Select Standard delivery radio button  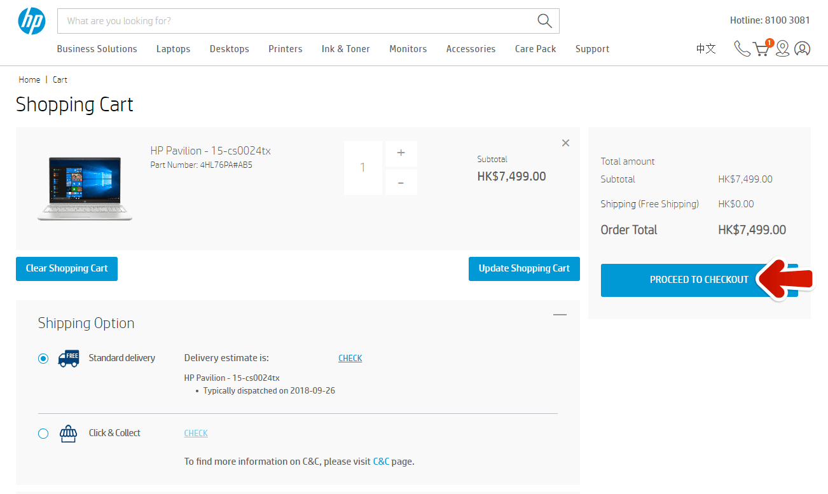click(x=43, y=359)
